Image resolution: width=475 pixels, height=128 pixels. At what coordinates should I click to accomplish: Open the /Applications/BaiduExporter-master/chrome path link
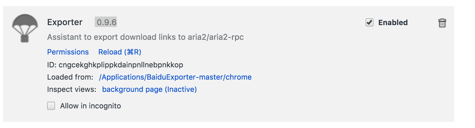tap(175, 77)
